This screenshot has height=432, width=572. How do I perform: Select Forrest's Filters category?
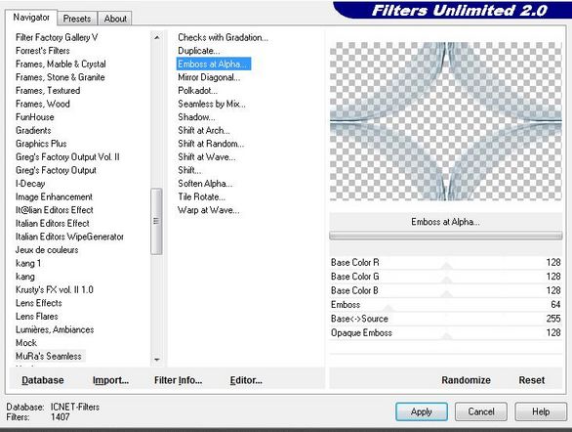[43, 51]
